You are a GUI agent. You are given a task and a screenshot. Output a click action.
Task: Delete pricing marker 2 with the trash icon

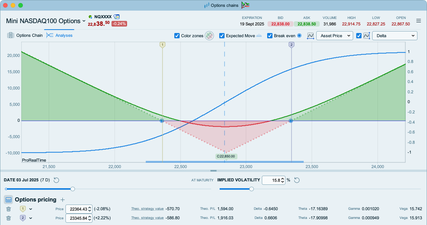click(x=9, y=218)
